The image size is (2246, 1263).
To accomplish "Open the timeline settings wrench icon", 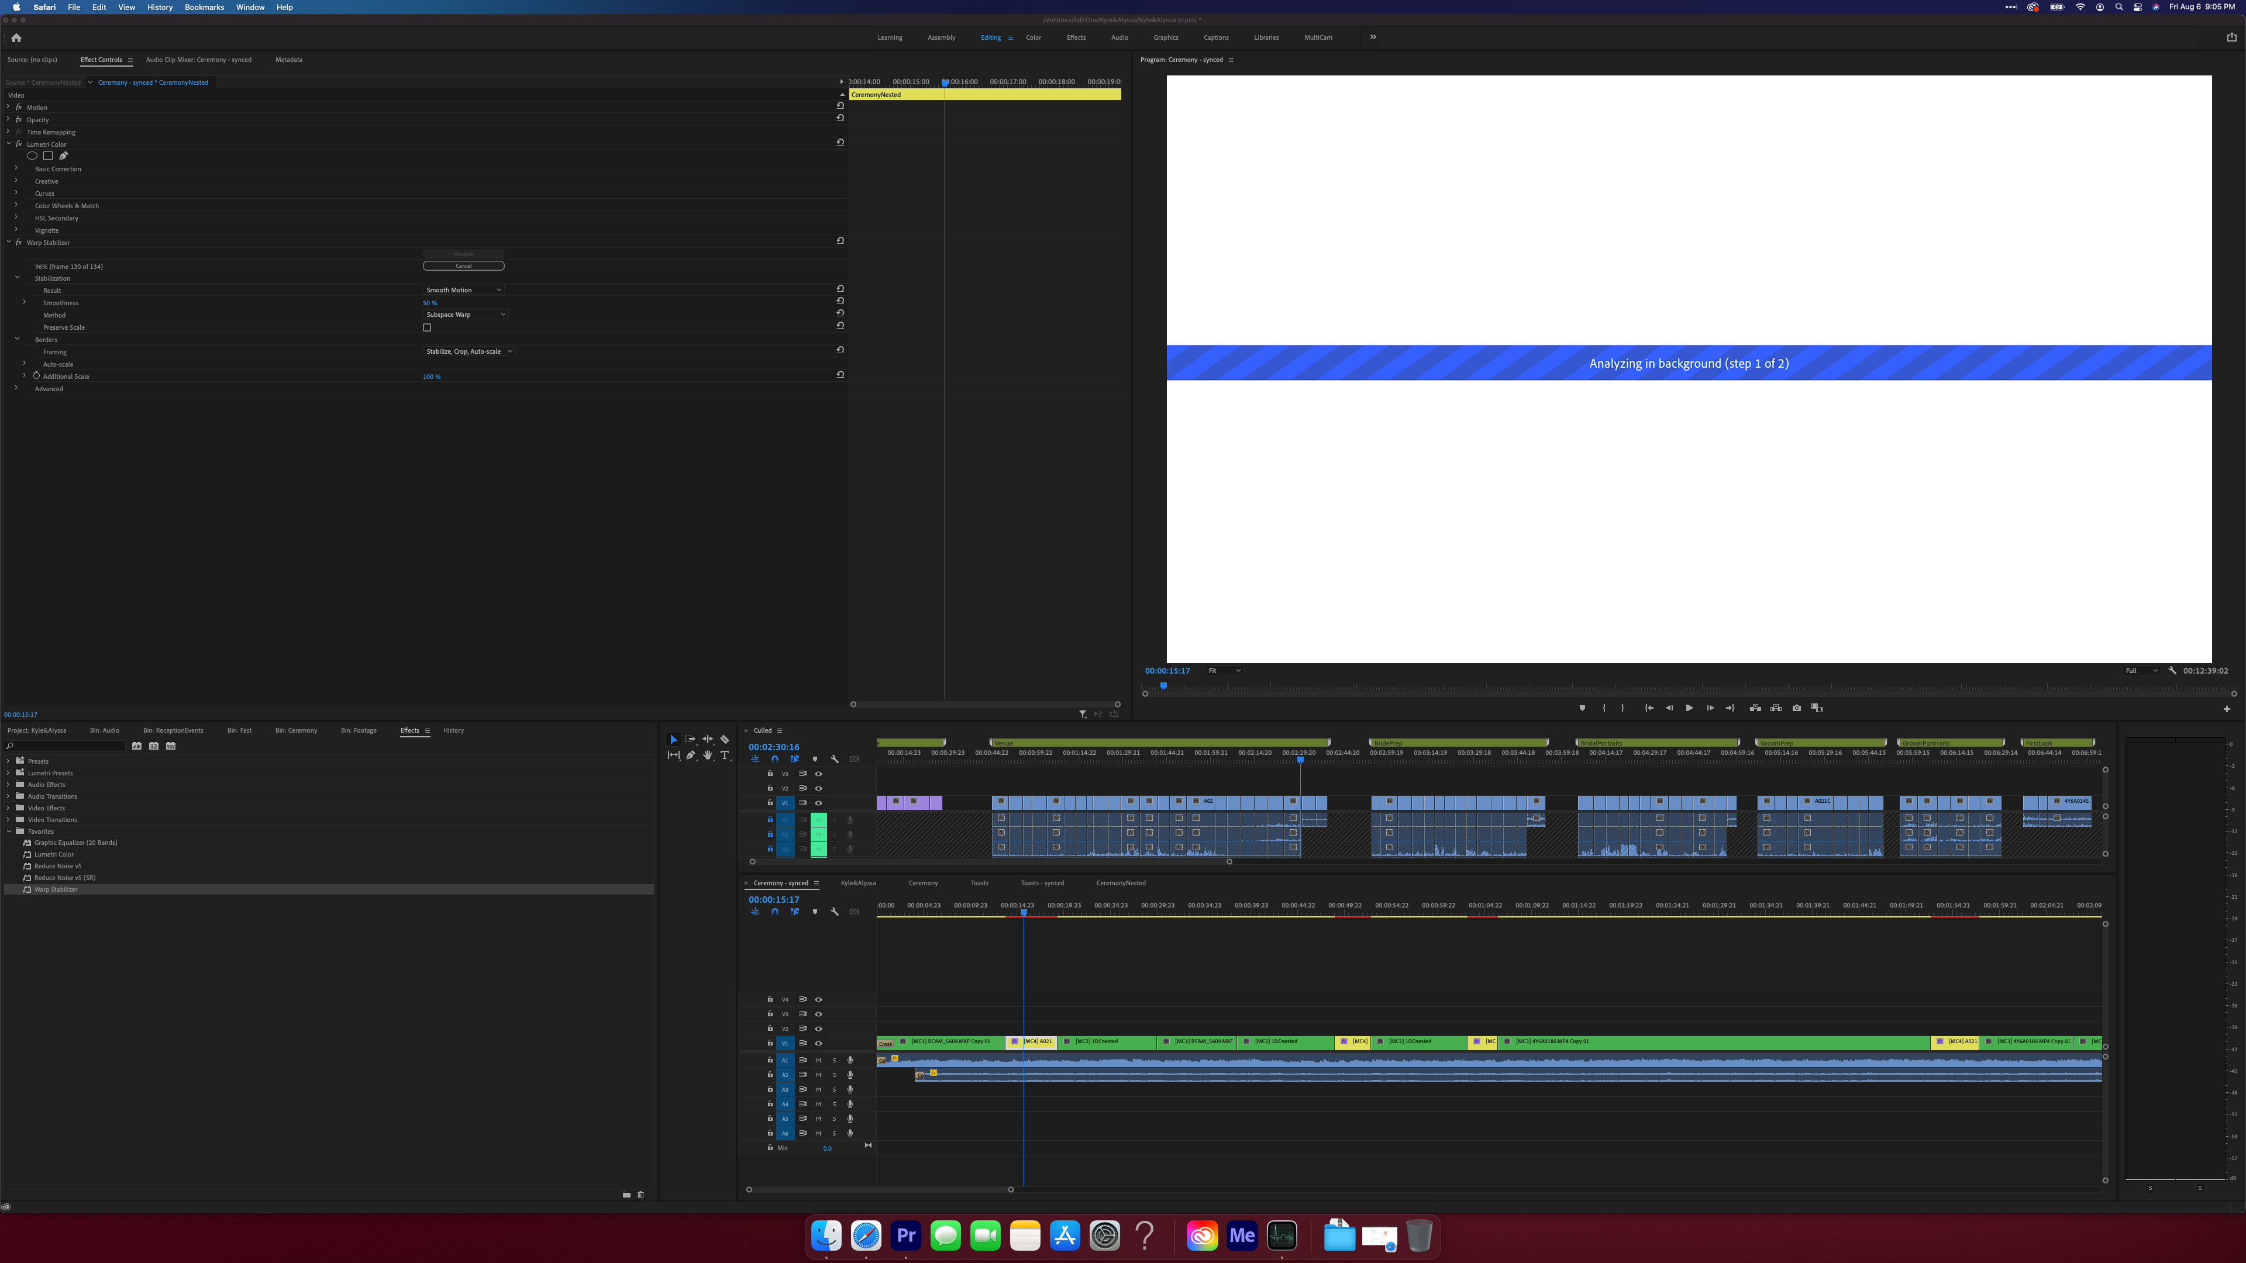I will pos(835,758).
